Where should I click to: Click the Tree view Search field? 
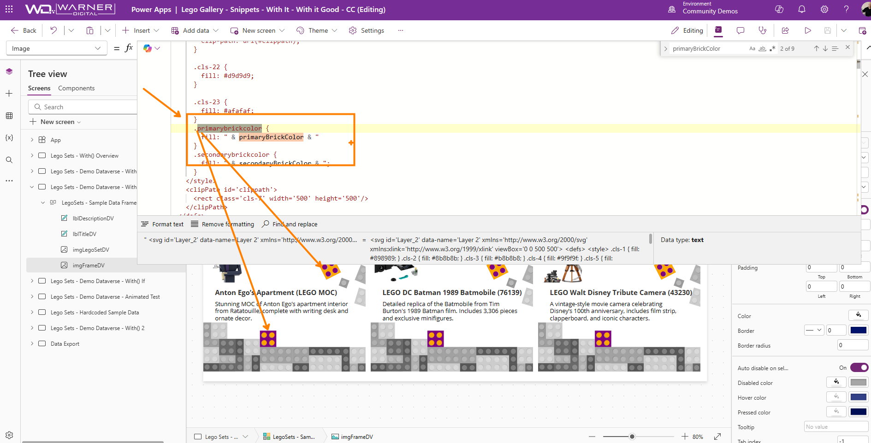point(83,107)
